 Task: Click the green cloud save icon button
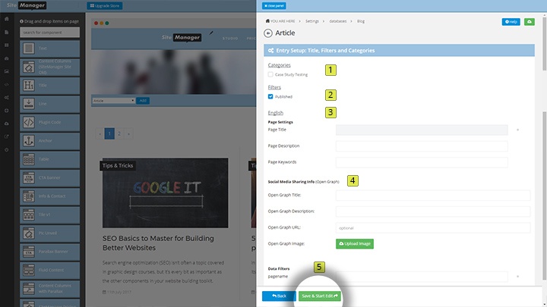pos(530,21)
